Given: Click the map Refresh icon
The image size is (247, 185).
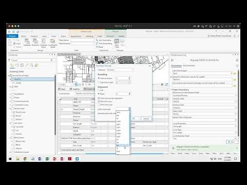Looking at the screenshot, I should point(166,84).
